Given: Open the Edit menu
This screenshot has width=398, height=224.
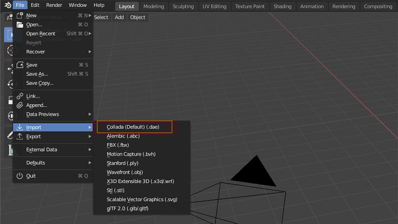Looking at the screenshot, I should [35, 5].
